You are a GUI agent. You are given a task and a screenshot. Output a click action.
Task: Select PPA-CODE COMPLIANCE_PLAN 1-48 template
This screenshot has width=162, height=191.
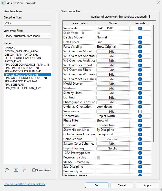27,65
